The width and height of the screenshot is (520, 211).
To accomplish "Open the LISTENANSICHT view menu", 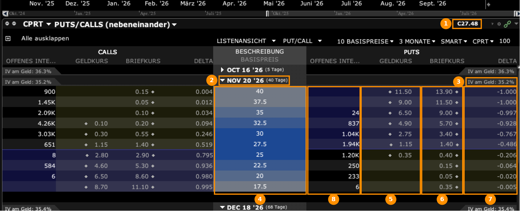I will click(x=246, y=41).
